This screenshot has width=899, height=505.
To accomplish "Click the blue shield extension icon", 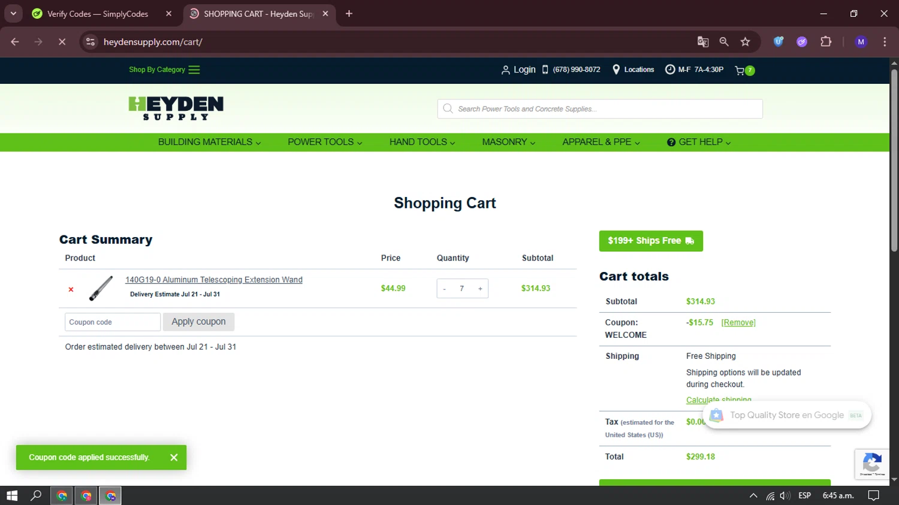I will [x=779, y=42].
